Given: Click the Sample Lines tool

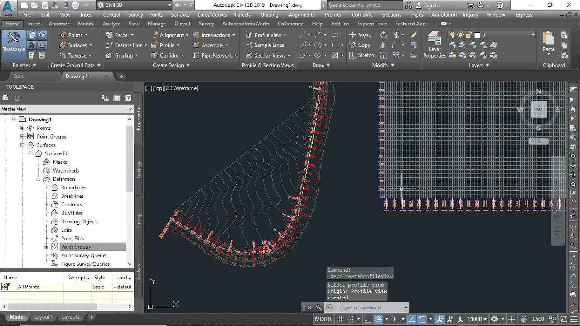Looking at the screenshot, I should [x=265, y=45].
